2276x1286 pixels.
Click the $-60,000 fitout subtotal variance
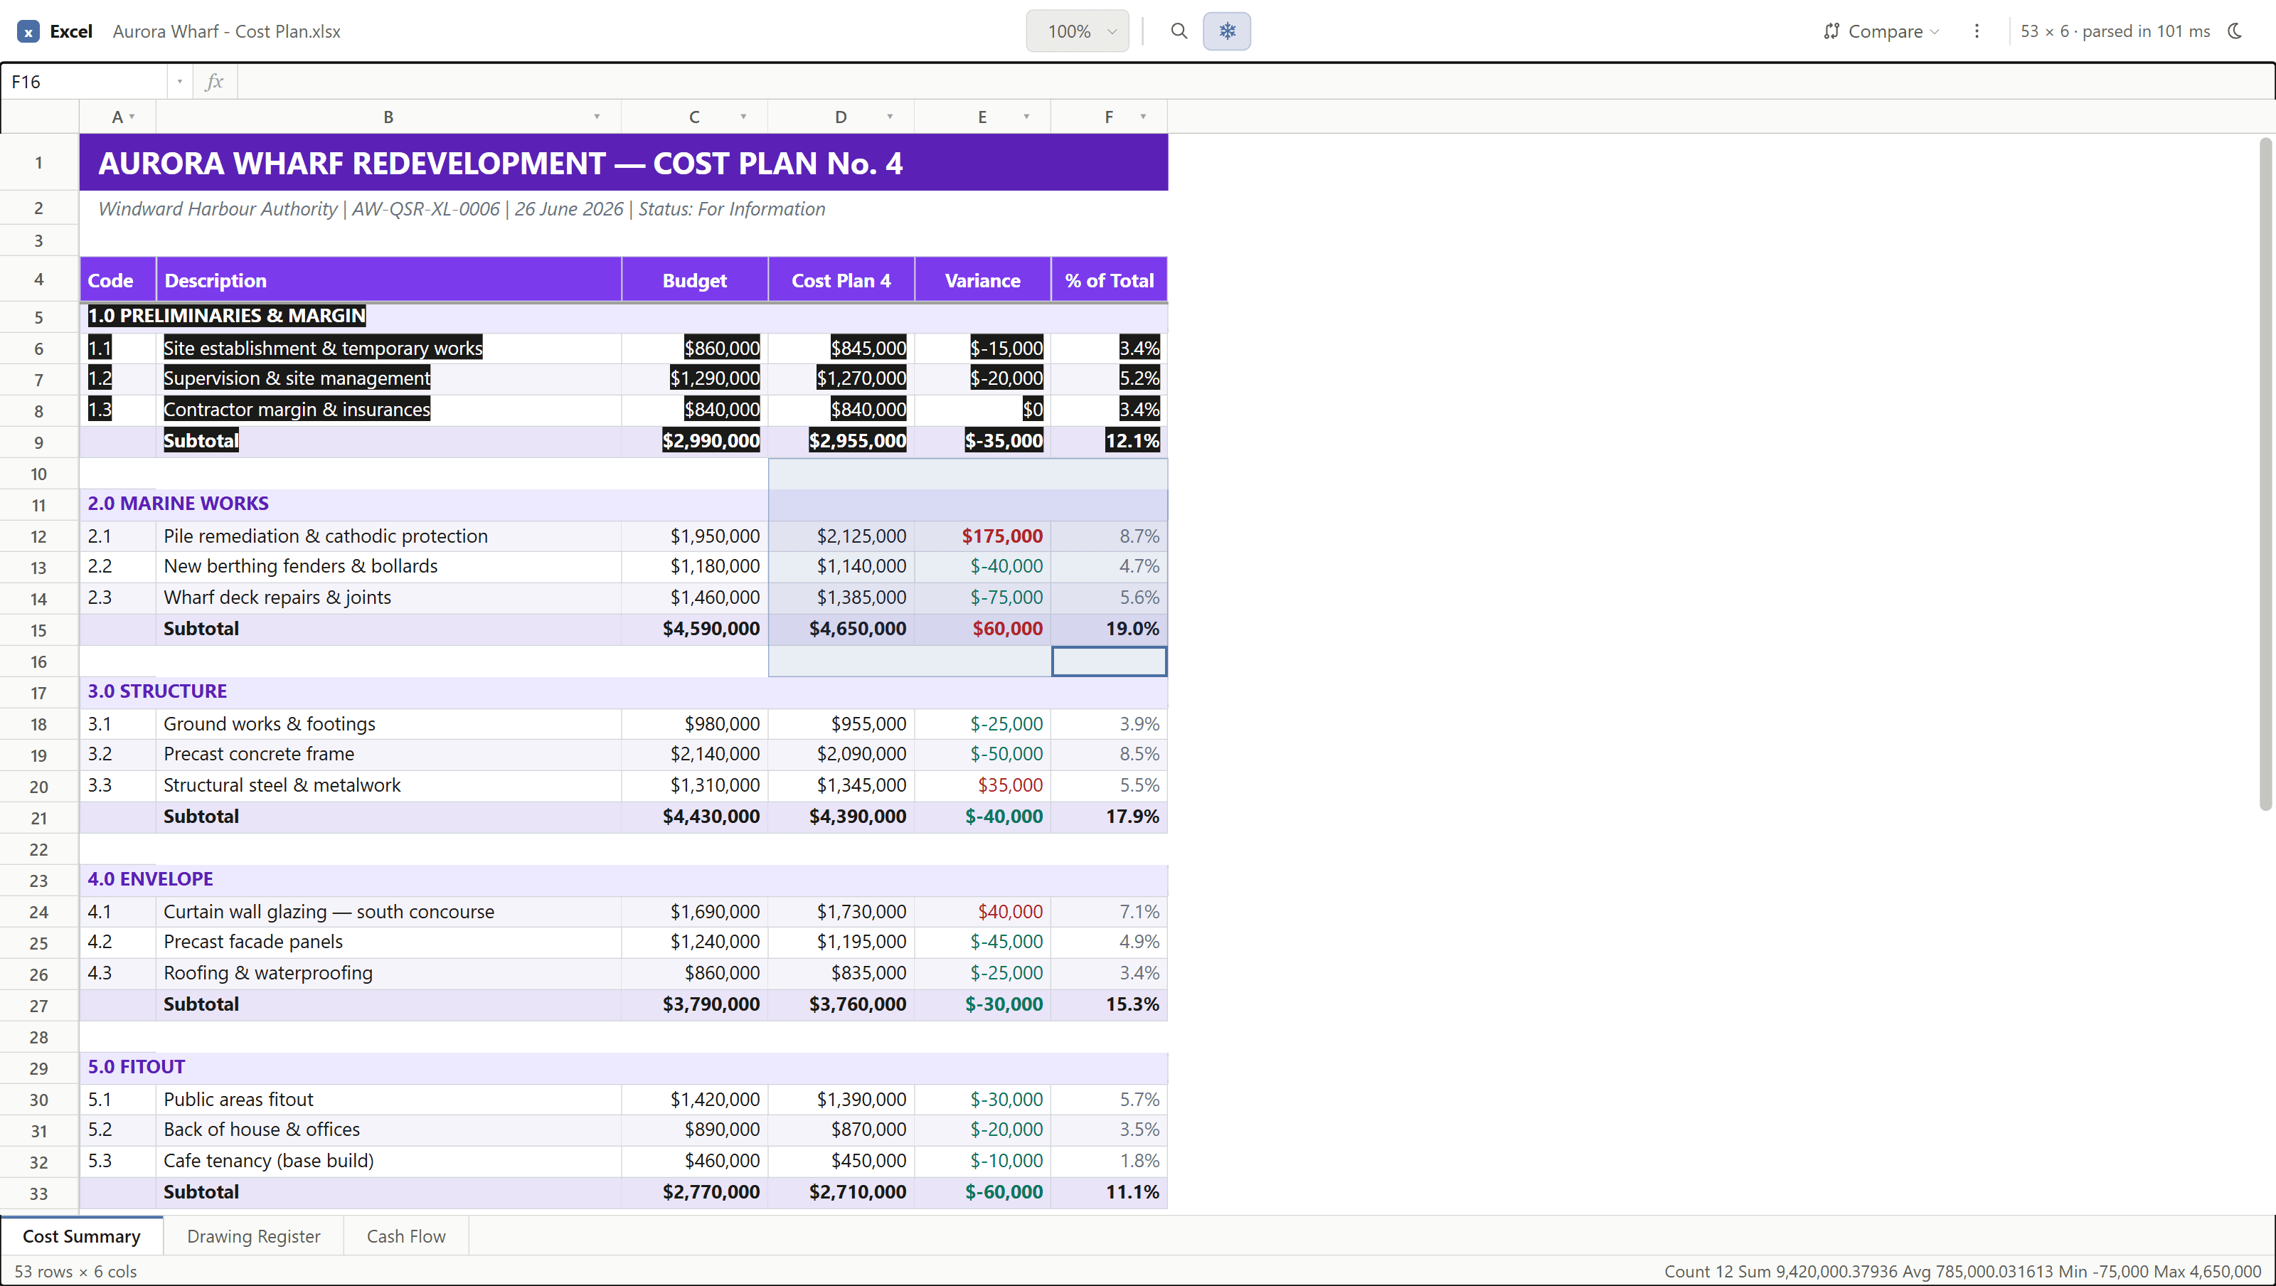coord(982,1192)
